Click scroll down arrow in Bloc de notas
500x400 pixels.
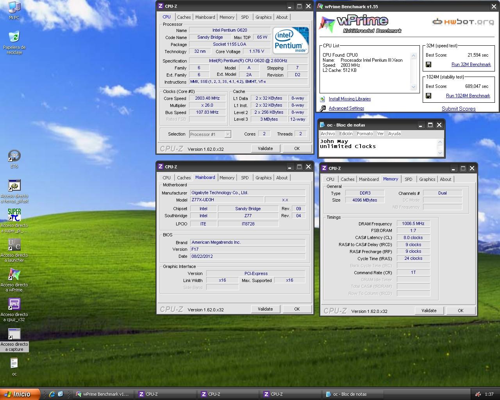pyautogui.click(x=440, y=153)
